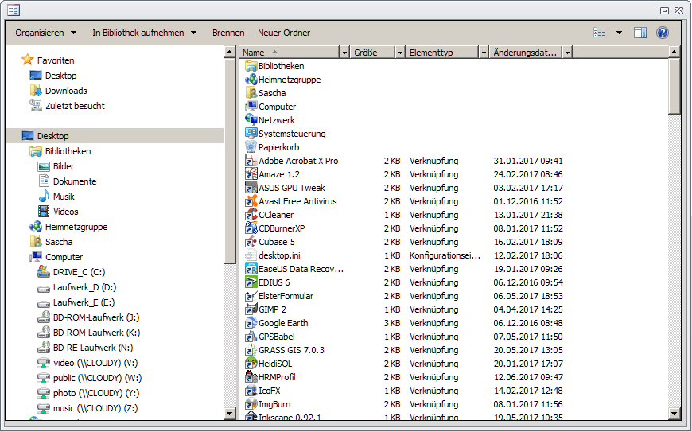Open the Dokumente library
Image resolution: width=692 pixels, height=432 pixels.
click(75, 181)
